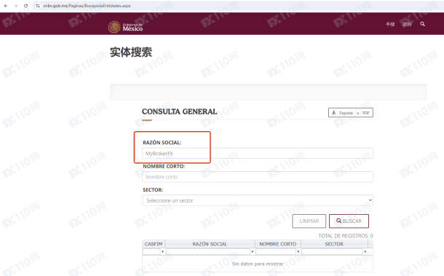
Task: Open the header search magnifier icon
Action: pos(422,24)
